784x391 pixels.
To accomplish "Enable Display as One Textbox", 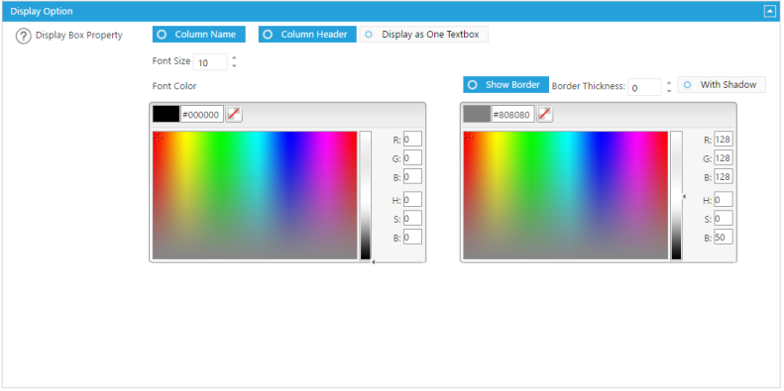I will tap(423, 35).
